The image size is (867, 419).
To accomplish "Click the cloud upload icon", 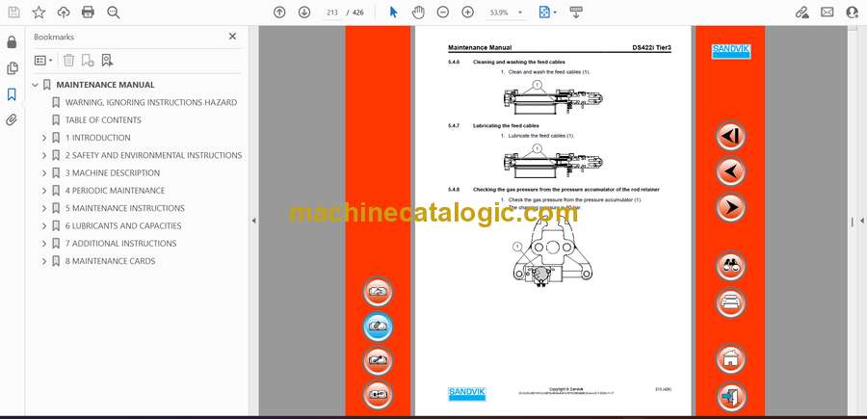I will [x=64, y=13].
